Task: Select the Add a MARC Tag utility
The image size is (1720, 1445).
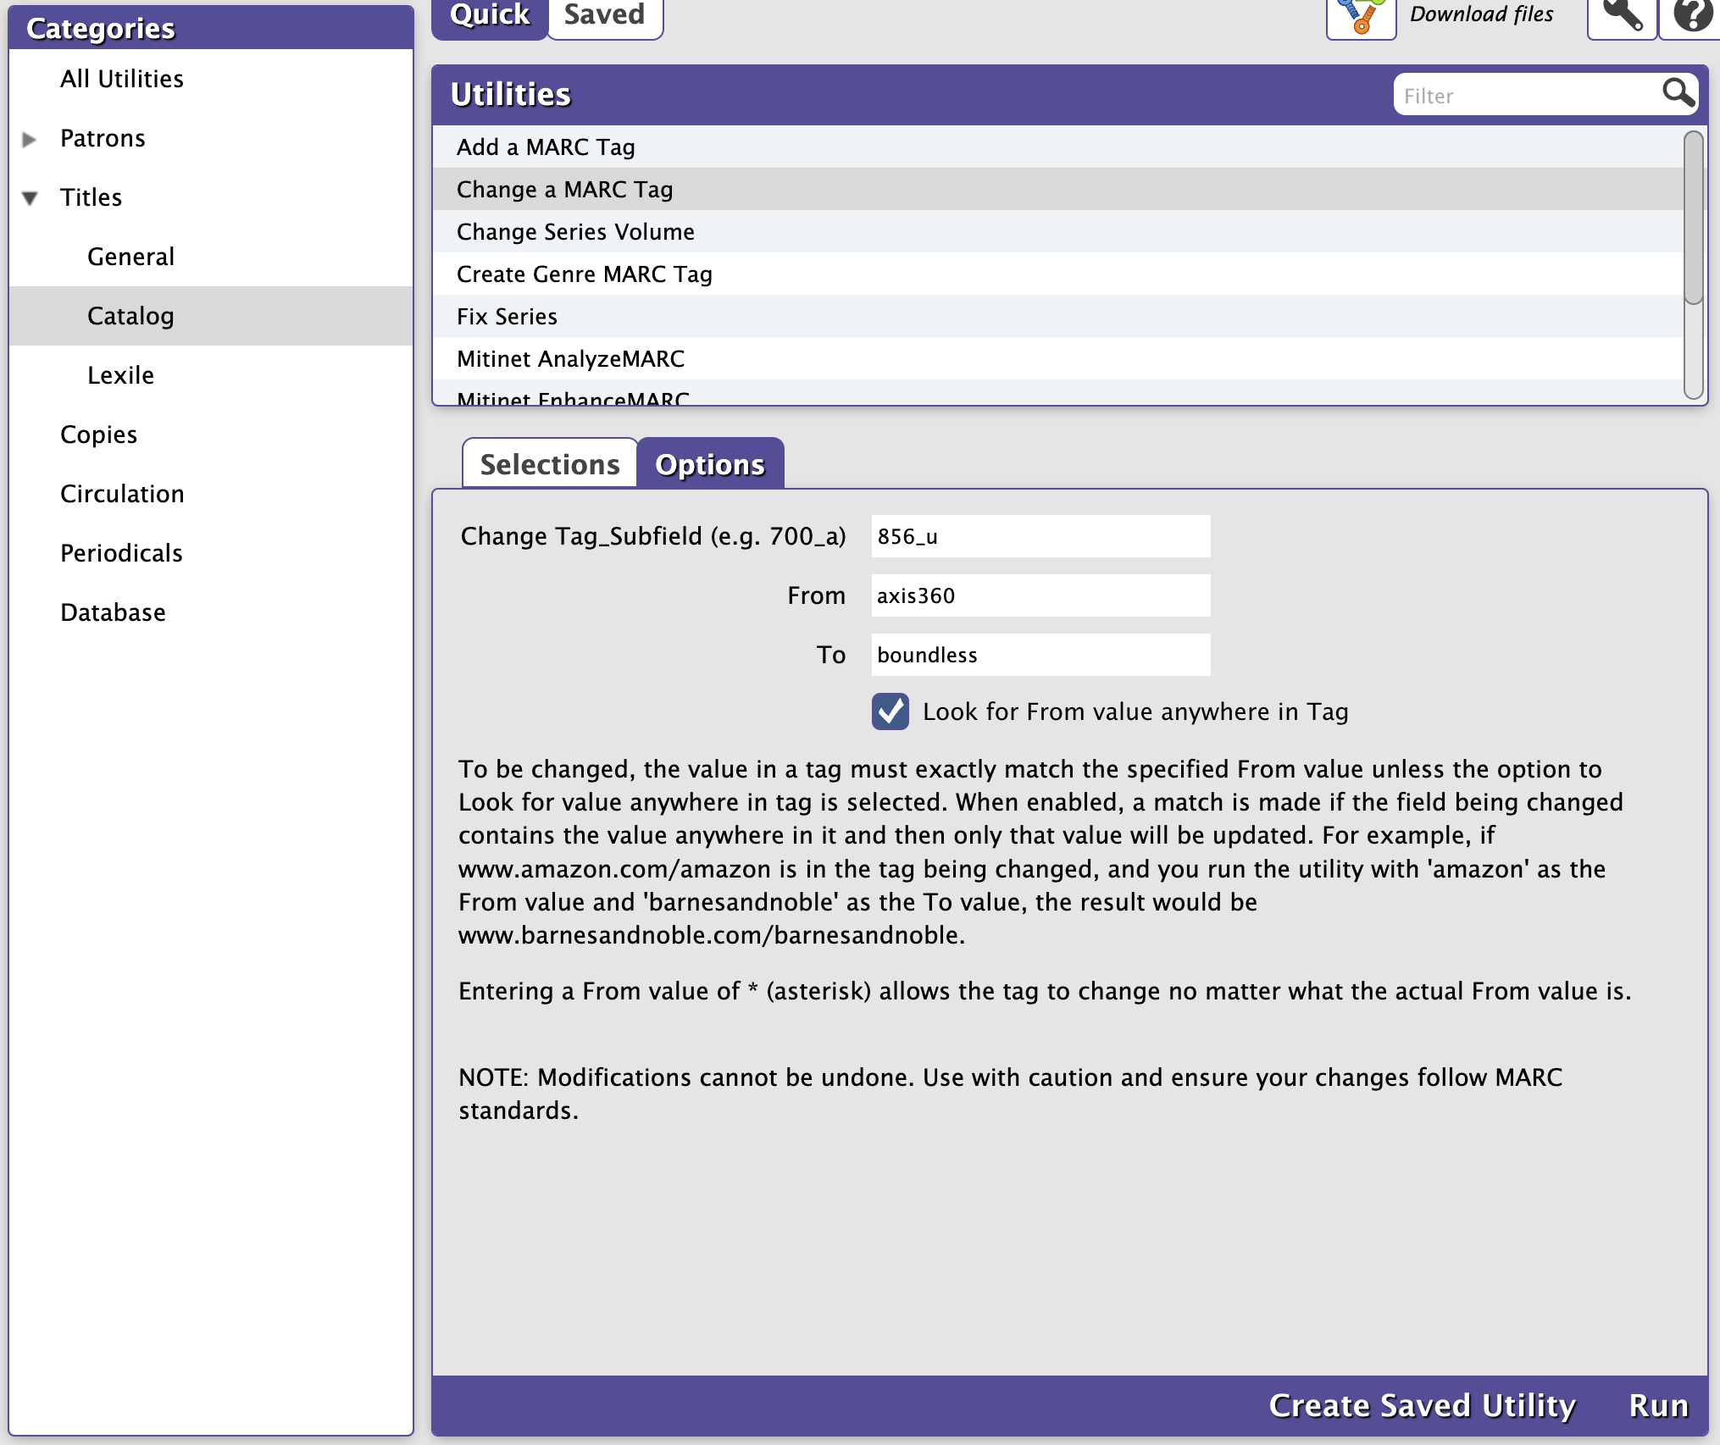Action: coord(546,147)
